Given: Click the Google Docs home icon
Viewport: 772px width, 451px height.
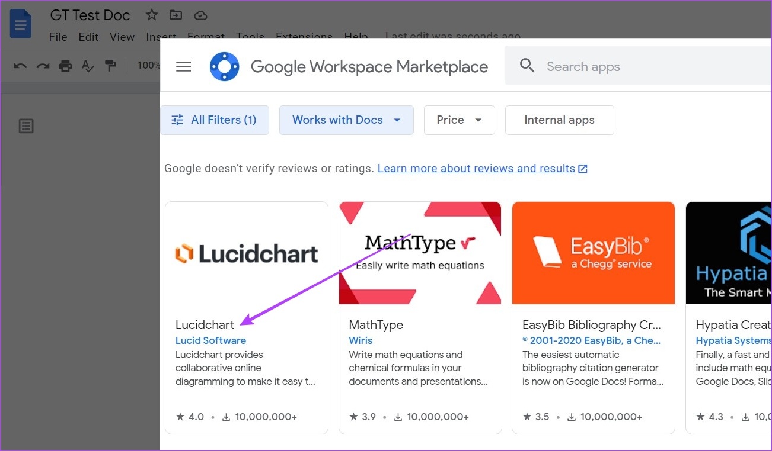Looking at the screenshot, I should (21, 24).
